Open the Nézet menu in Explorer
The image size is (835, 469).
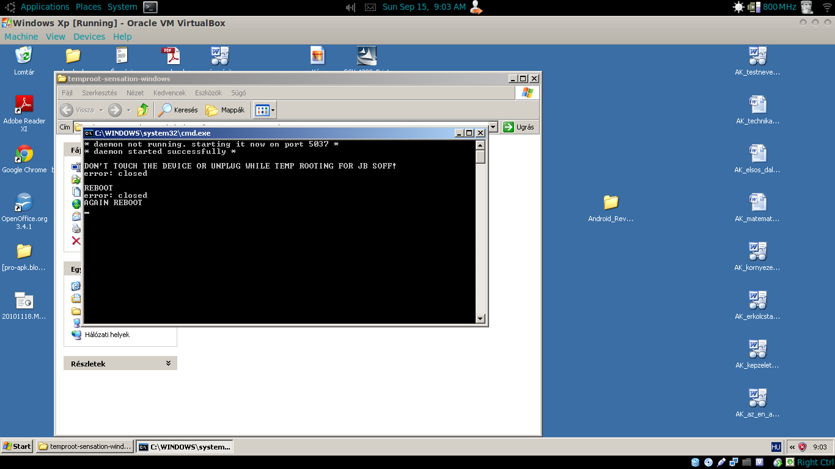point(135,93)
